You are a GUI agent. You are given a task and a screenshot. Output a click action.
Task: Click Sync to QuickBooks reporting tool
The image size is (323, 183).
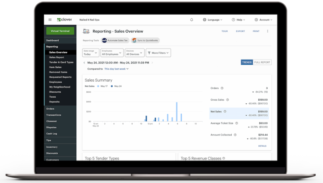[145, 40]
